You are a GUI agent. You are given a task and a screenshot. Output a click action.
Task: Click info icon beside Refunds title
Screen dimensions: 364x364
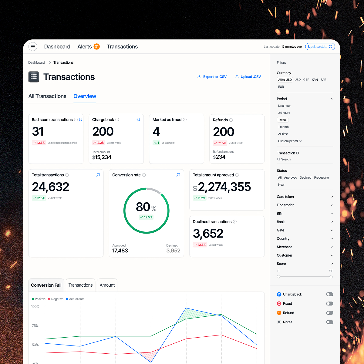[x=231, y=120]
